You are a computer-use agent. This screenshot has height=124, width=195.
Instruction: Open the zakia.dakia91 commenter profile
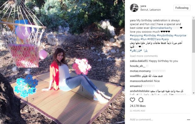click(x=139, y=61)
